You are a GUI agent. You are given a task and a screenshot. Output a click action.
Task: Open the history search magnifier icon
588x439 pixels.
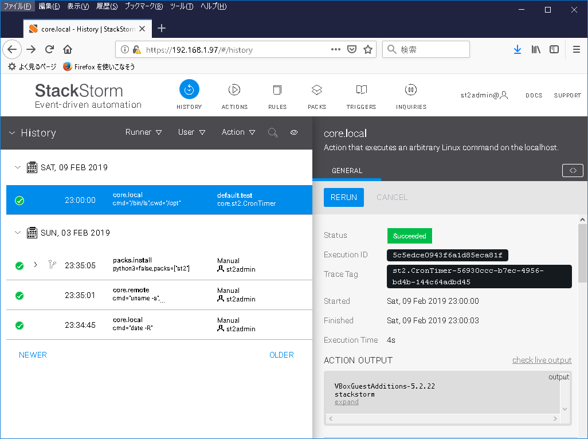(273, 132)
